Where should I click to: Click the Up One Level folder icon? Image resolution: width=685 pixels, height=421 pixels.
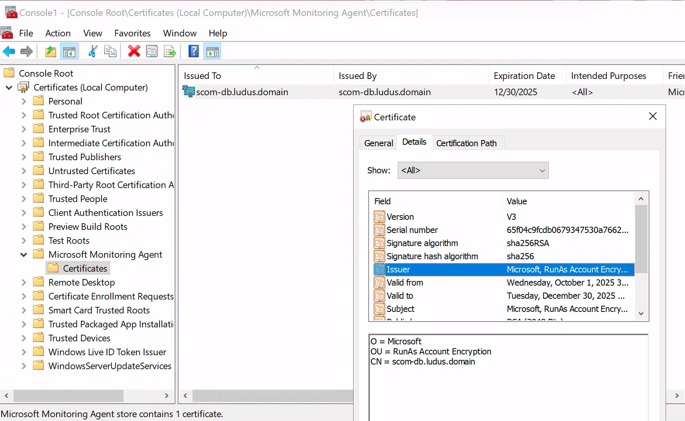click(x=50, y=51)
